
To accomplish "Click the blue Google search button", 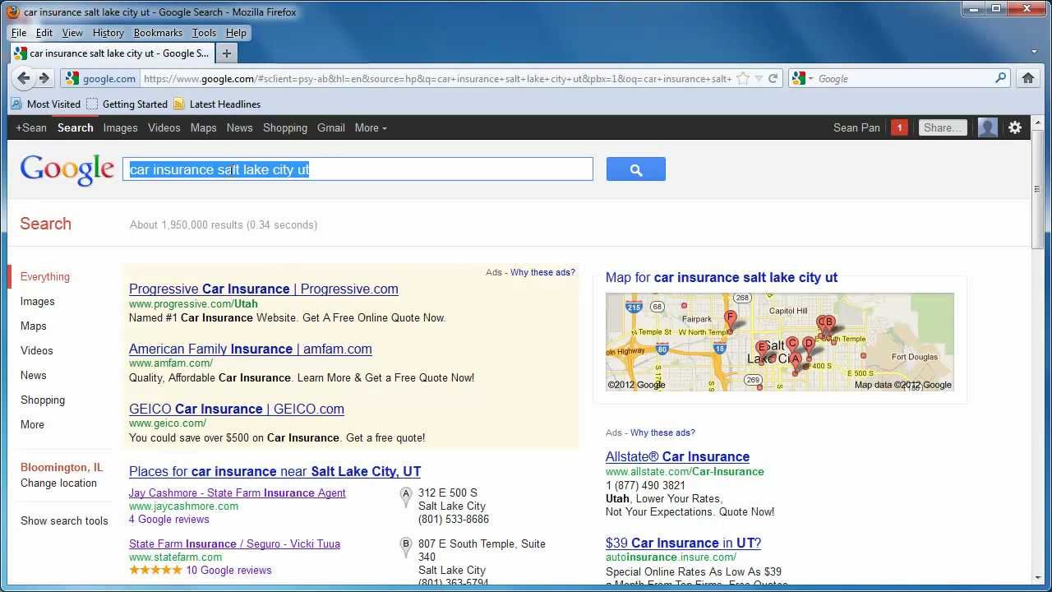I will pos(635,169).
